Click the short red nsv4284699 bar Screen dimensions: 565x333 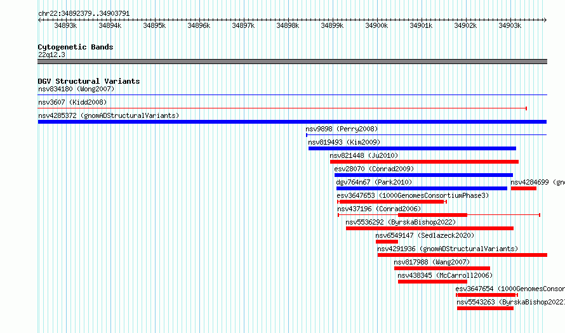coord(524,188)
